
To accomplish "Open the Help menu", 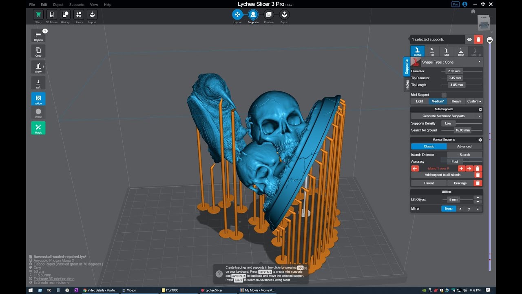I will 108,4.
